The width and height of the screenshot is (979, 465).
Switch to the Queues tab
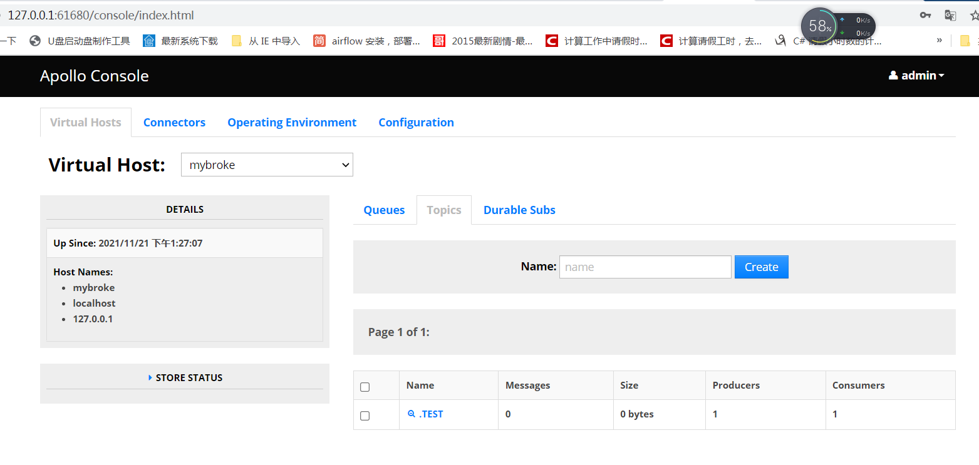click(384, 210)
